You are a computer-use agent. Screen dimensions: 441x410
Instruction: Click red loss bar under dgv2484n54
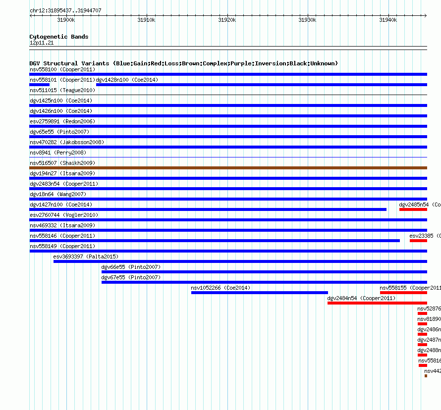378,303
